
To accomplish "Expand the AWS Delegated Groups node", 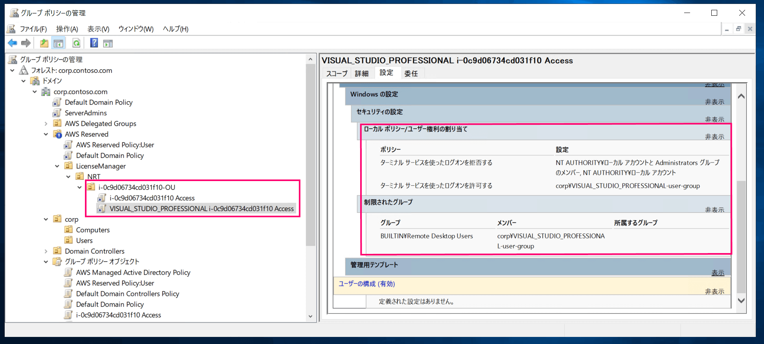I will tap(46, 124).
